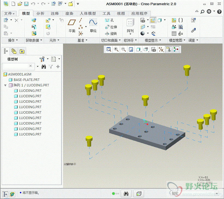Toggle the browser display from status bar
This screenshot has height=199, width=224.
pyautogui.click(x=12, y=194)
